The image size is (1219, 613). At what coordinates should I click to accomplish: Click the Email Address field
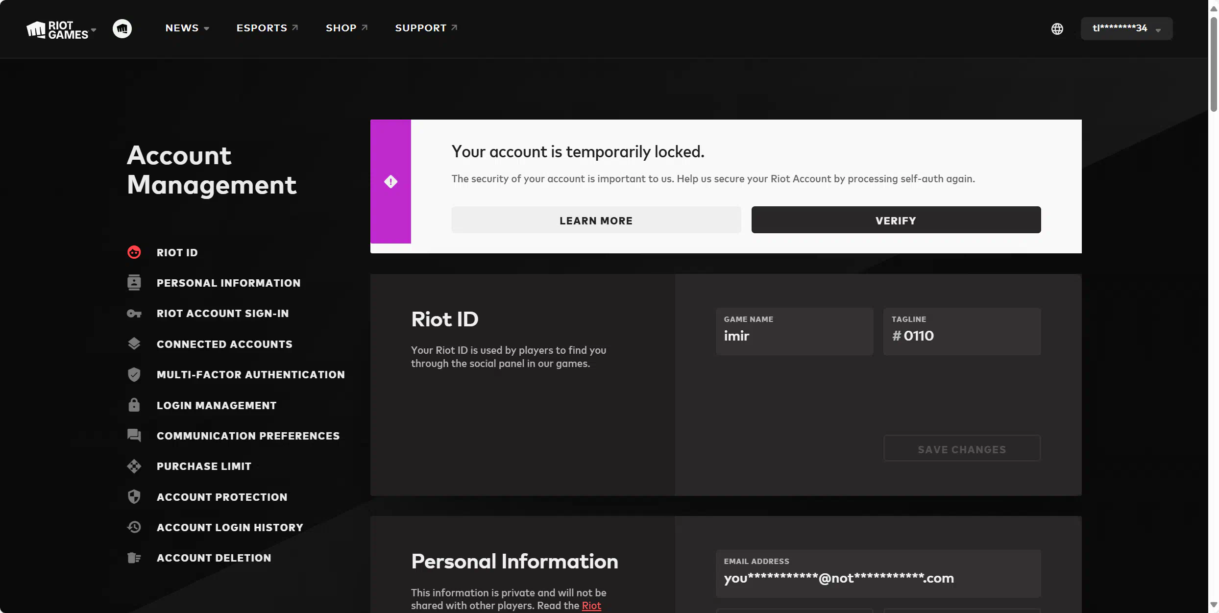878,573
